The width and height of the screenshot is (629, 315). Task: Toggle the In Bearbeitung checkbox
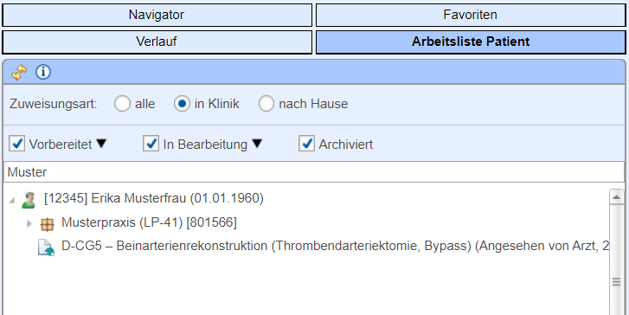coord(151,144)
